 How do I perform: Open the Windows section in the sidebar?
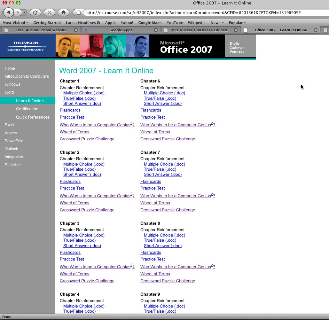click(12, 84)
